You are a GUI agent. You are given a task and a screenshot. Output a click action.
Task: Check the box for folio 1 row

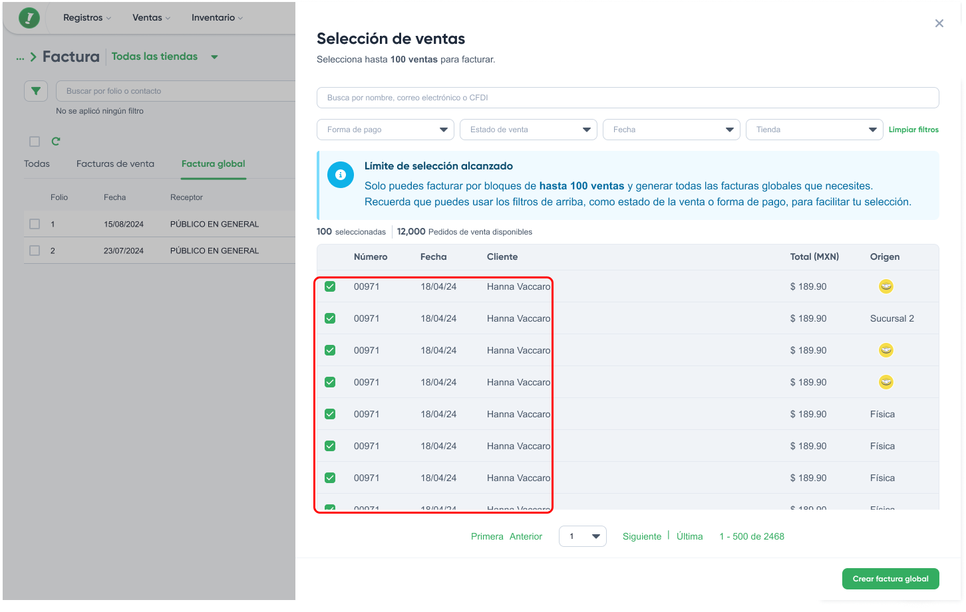coord(35,224)
